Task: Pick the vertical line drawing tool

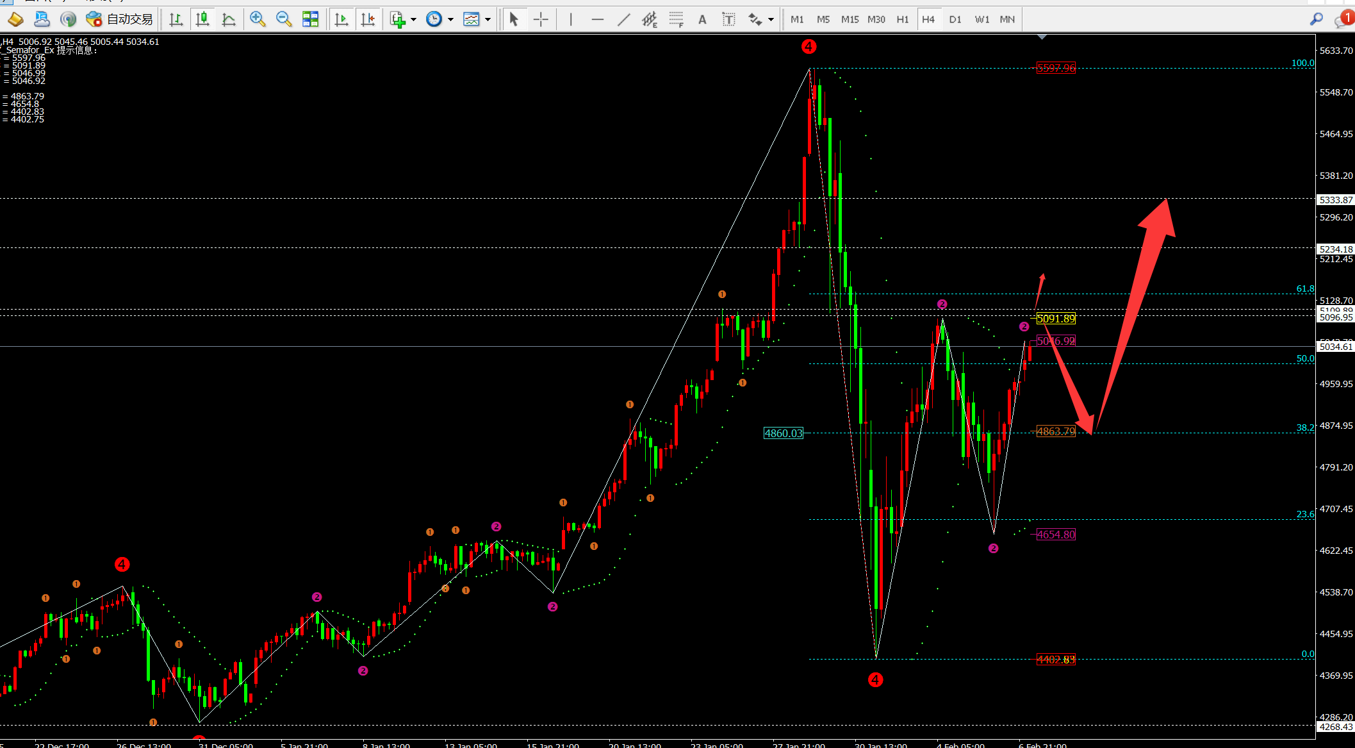Action: click(571, 19)
